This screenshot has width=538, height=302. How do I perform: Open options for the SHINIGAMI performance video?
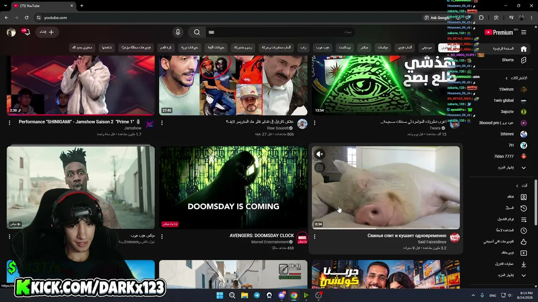click(x=9, y=123)
